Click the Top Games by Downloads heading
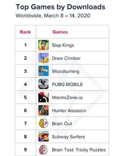This screenshot has width=127, height=156. point(60,7)
